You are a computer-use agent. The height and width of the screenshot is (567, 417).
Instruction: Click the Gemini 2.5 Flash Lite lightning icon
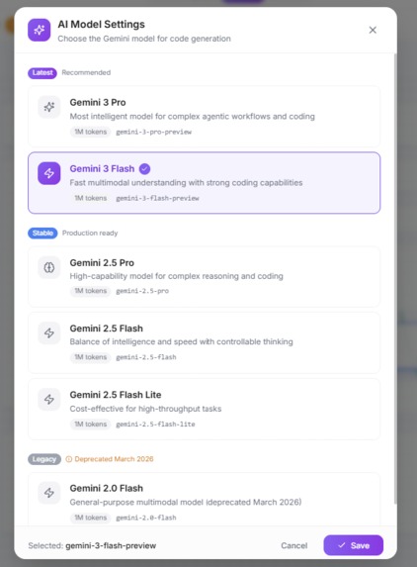tap(49, 400)
